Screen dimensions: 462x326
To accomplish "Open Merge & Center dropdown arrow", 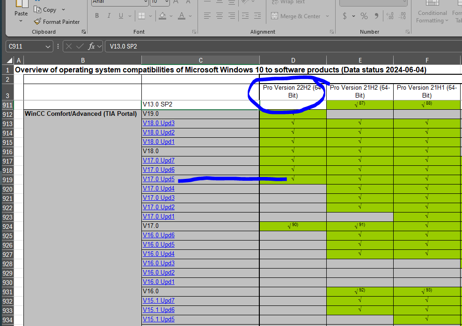I will pyautogui.click(x=327, y=16).
